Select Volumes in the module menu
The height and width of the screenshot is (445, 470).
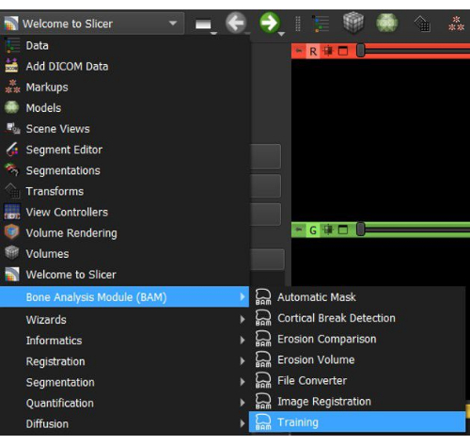click(125, 254)
